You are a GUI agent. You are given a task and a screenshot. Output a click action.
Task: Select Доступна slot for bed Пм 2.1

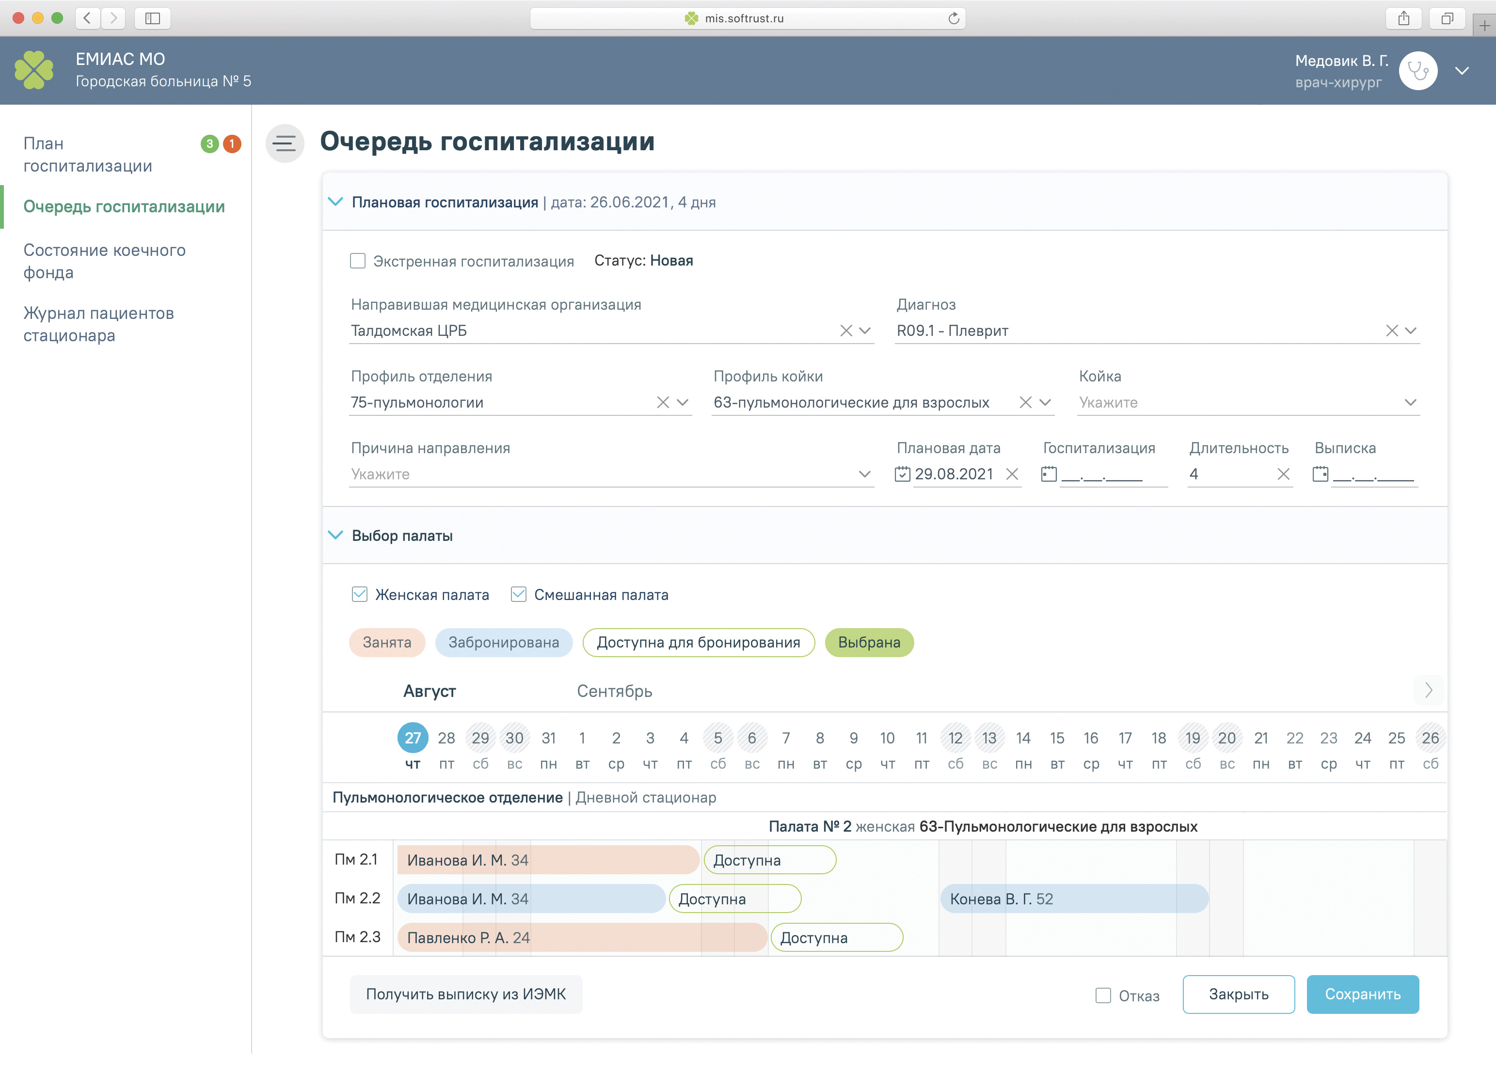tap(769, 861)
